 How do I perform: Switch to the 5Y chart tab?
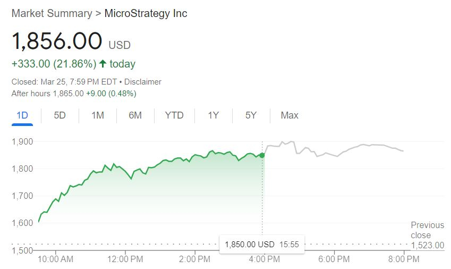point(251,115)
